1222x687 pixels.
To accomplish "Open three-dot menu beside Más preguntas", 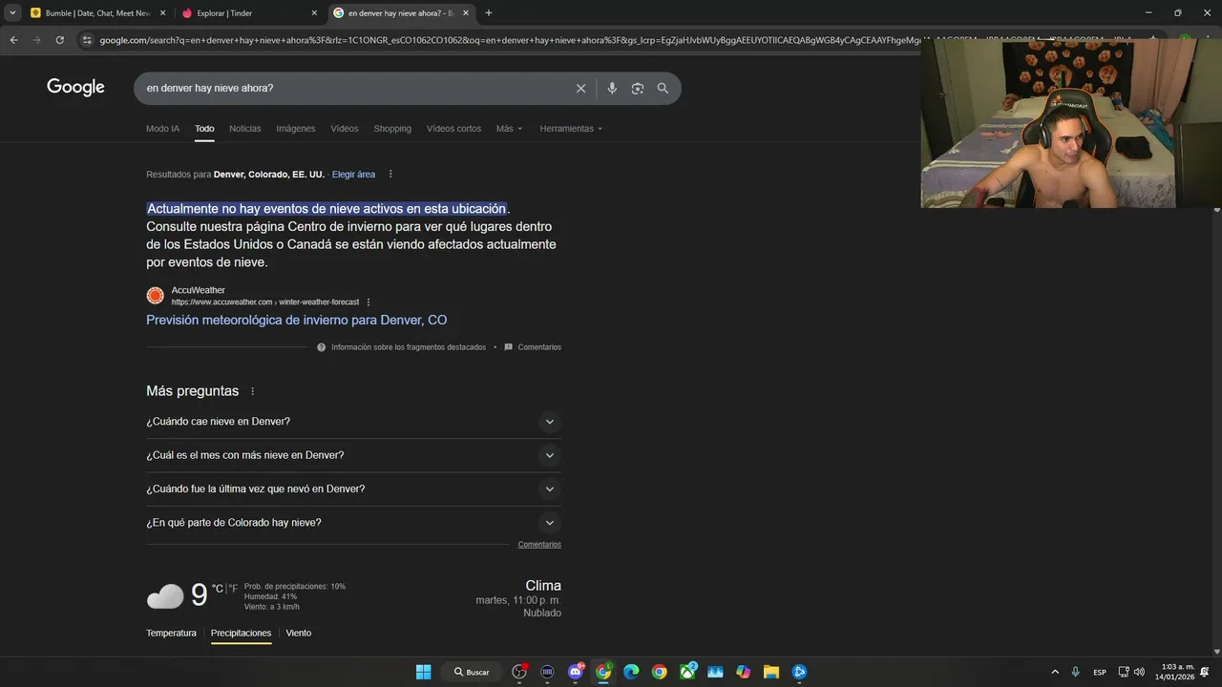I will pyautogui.click(x=252, y=391).
